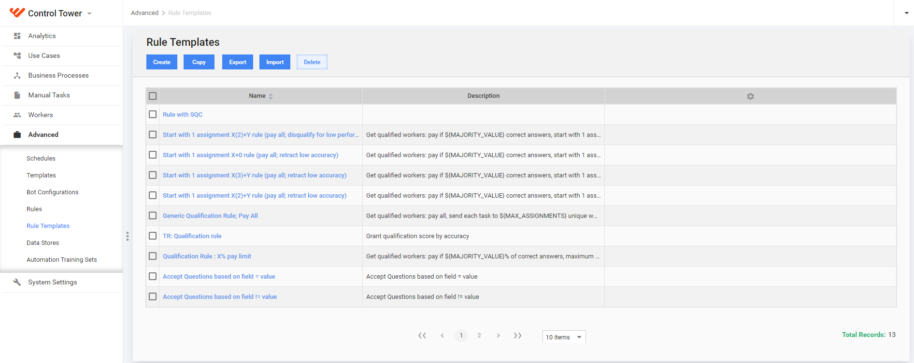Select Rule Templates submenu item
This screenshot has width=914, height=363.
pyautogui.click(x=48, y=226)
